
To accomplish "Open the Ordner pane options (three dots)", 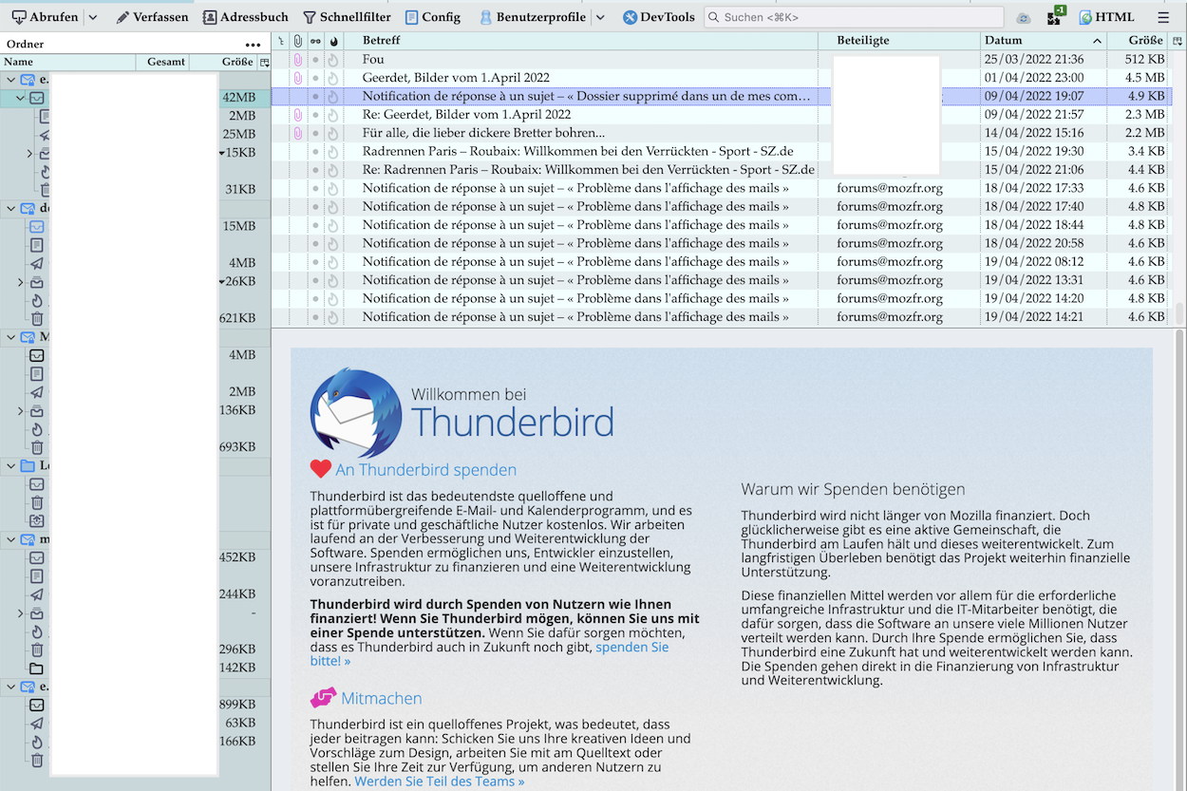I will coord(253,45).
